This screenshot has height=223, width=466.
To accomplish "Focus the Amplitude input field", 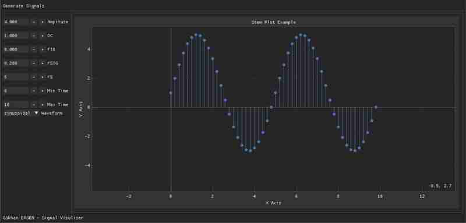I will (16, 22).
